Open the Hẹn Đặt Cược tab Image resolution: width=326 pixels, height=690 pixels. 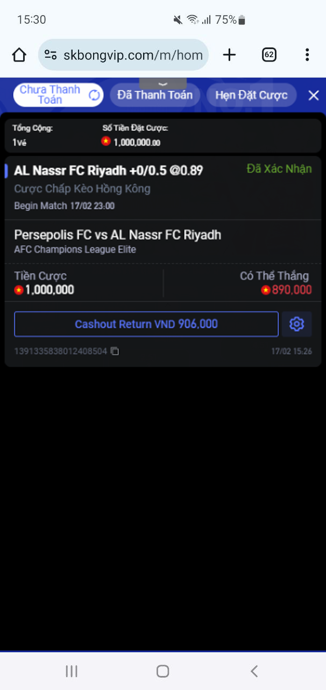tap(251, 95)
